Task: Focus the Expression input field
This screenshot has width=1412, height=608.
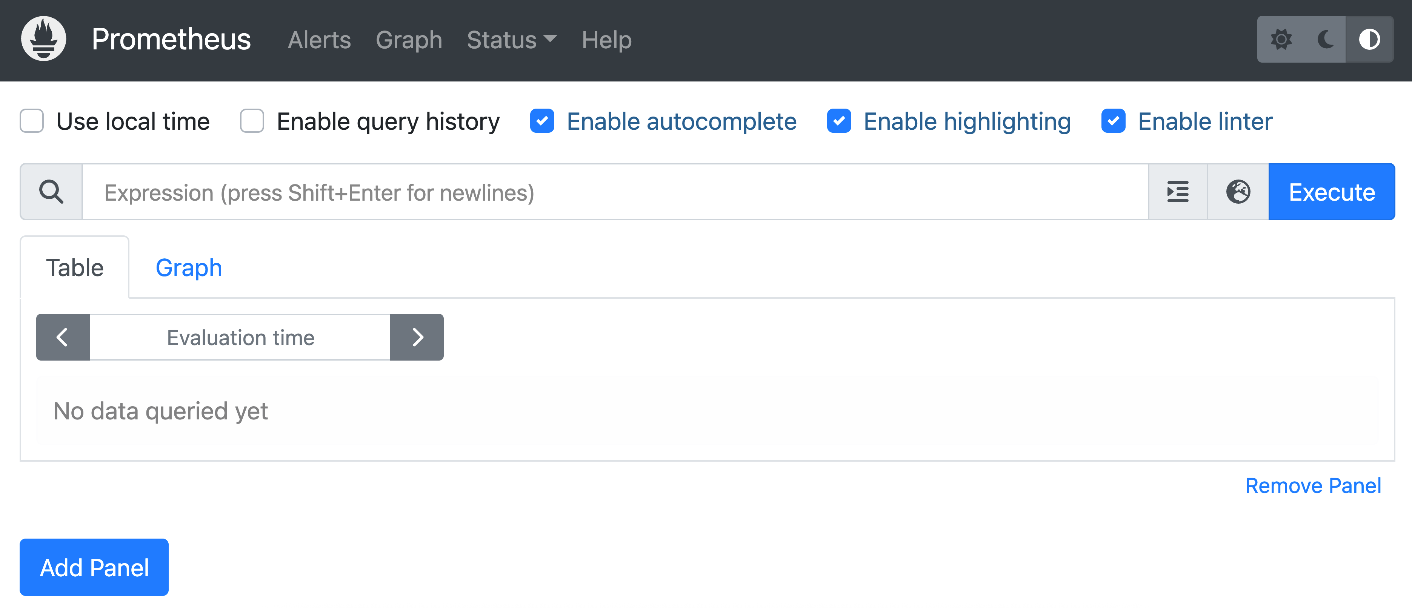Action: (614, 192)
